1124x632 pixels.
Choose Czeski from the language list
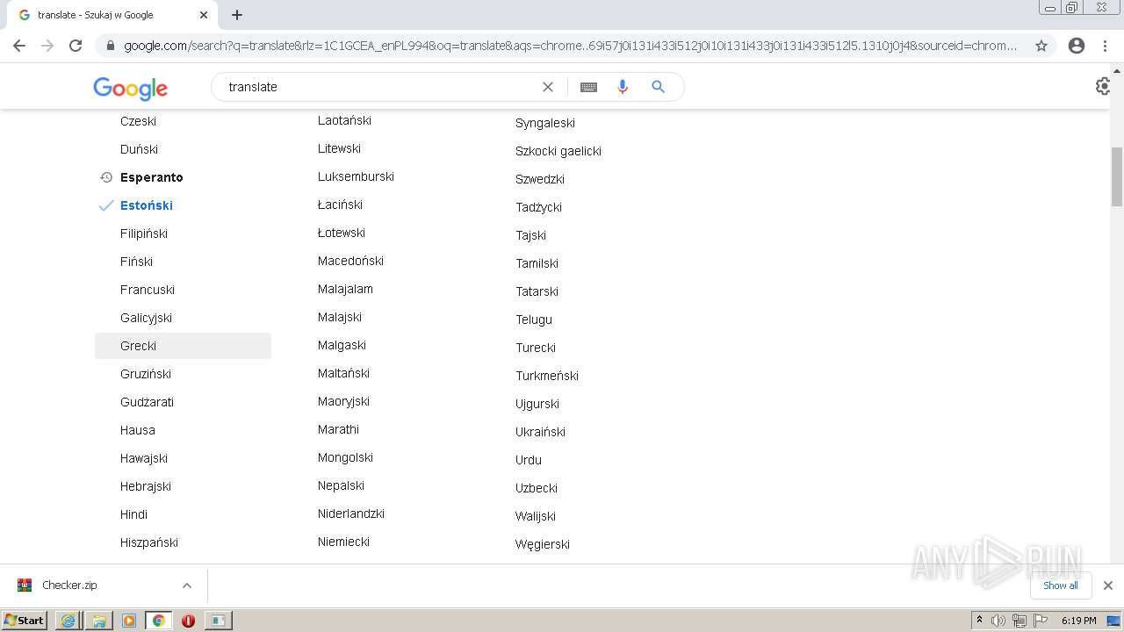[x=138, y=121]
